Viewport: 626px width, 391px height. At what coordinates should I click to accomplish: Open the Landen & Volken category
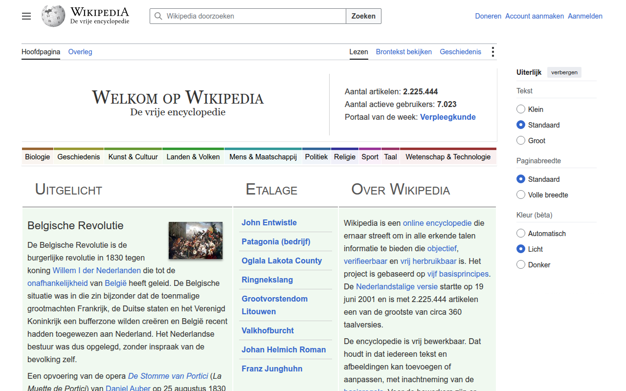pyautogui.click(x=193, y=157)
